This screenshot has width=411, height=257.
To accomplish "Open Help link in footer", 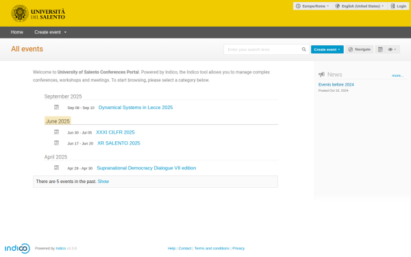I will pos(171,248).
